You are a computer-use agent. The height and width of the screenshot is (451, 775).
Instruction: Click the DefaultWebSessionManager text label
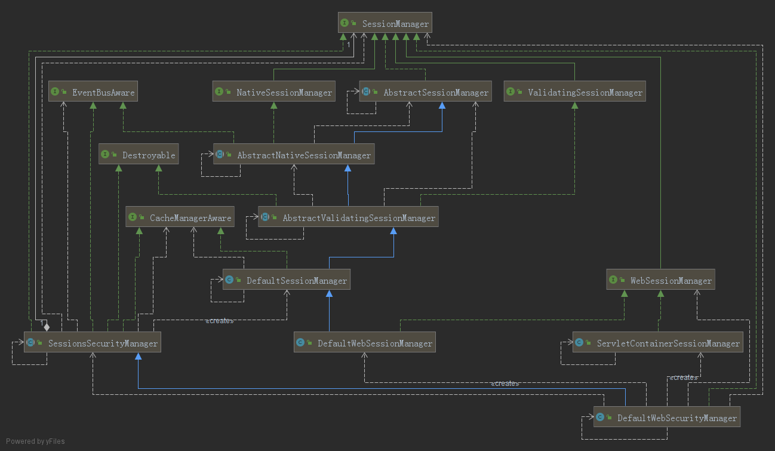click(375, 343)
